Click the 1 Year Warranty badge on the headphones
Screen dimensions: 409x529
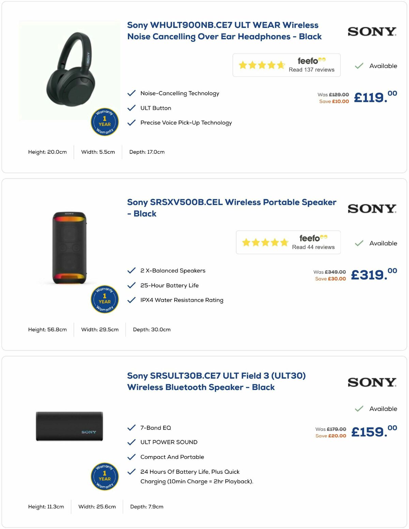click(104, 122)
